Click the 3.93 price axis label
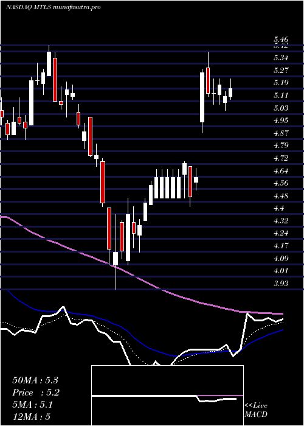The height and width of the screenshot is (426, 304). tap(281, 283)
